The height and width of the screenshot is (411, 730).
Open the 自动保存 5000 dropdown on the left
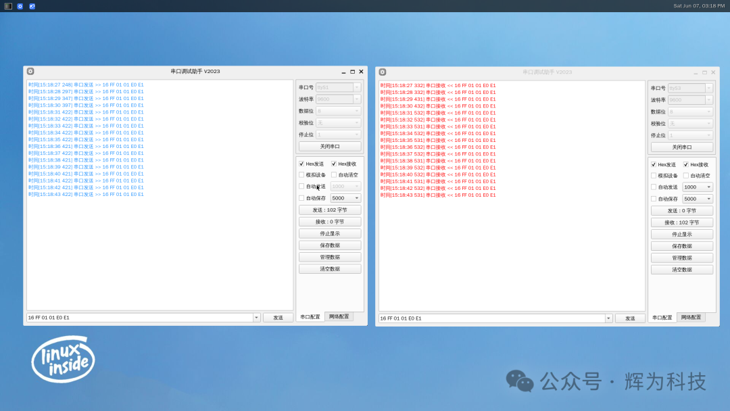[345, 197]
